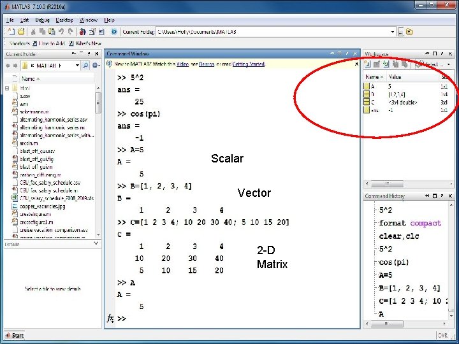Click Command History horizontal scrollbar thumb

click(387, 324)
